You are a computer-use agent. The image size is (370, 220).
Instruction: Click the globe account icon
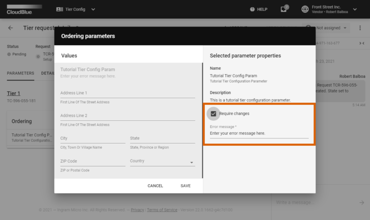[x=305, y=9]
